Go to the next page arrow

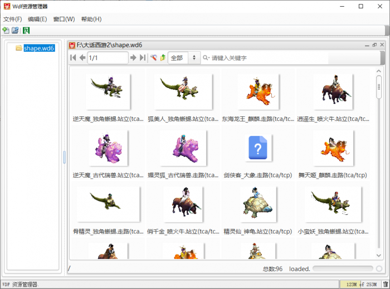point(133,58)
